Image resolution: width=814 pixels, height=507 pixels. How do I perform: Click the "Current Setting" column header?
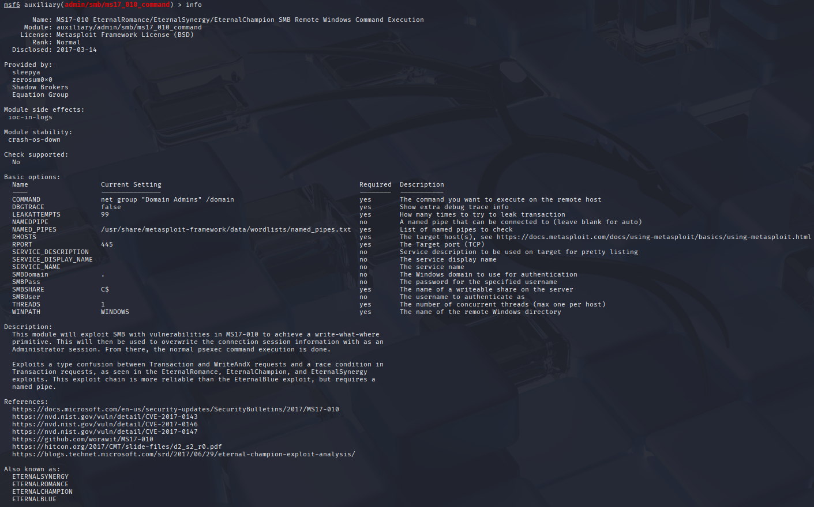coord(131,184)
